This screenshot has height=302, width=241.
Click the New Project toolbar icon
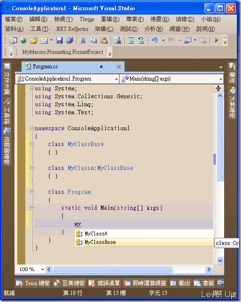point(13,40)
